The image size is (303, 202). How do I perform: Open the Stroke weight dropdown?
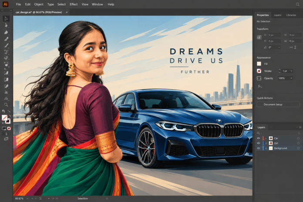(x=291, y=71)
